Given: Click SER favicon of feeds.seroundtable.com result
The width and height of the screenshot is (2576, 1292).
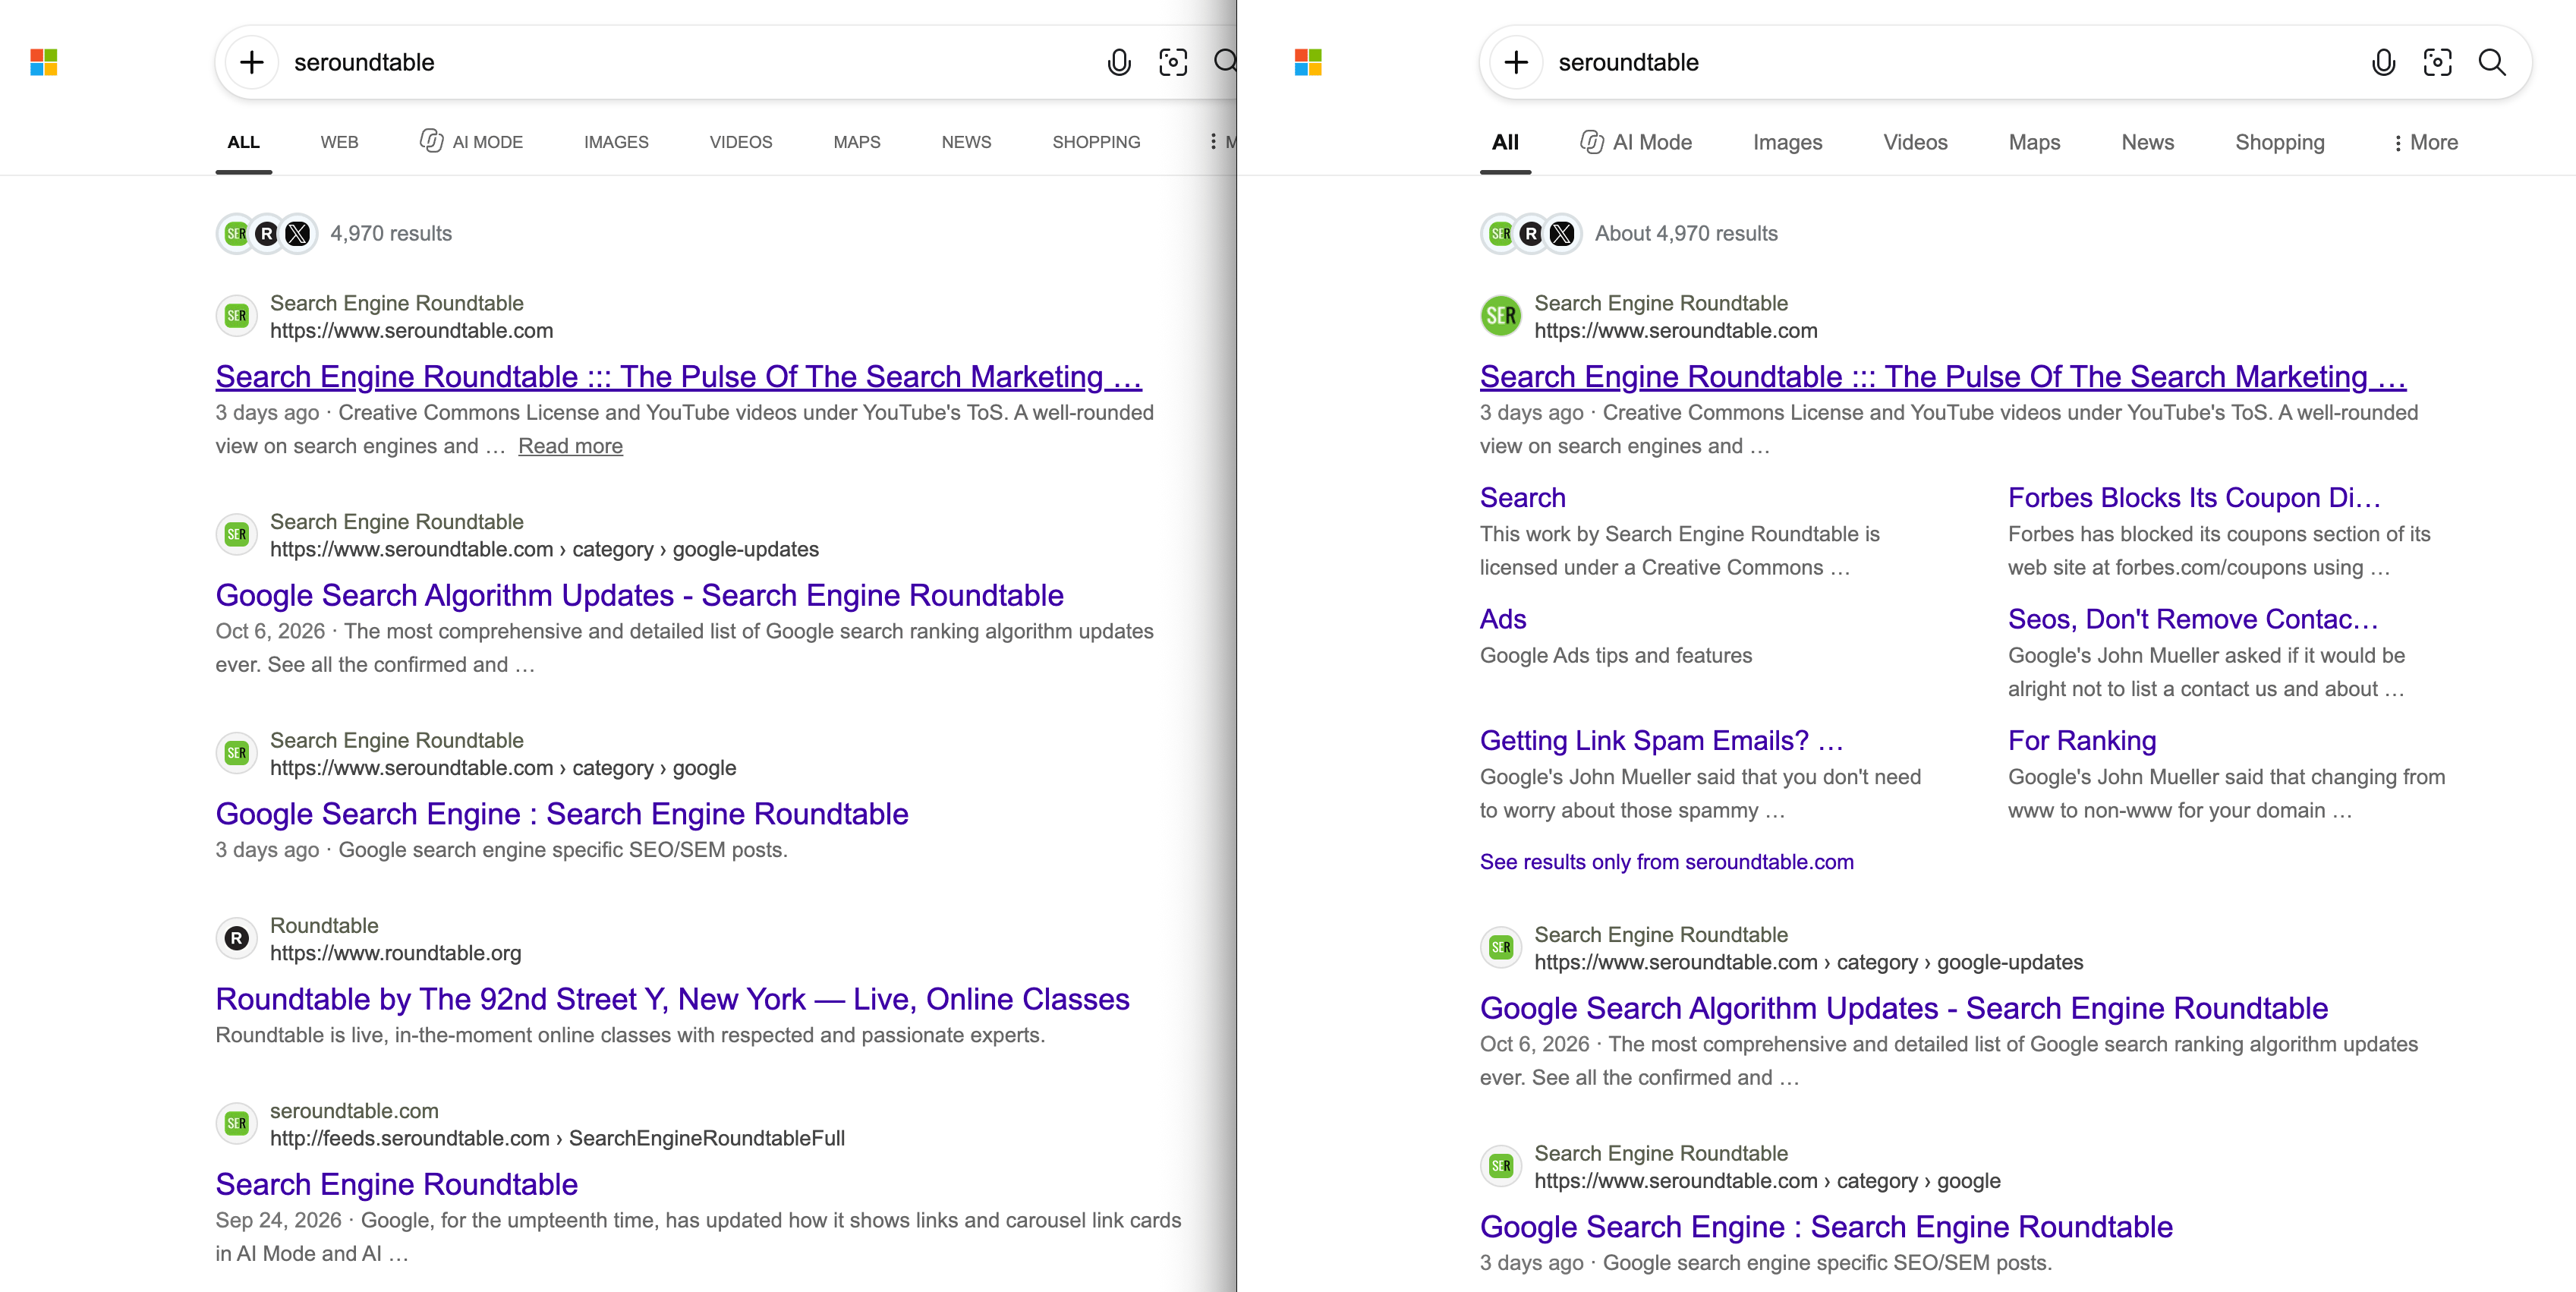Looking at the screenshot, I should coord(237,1124).
